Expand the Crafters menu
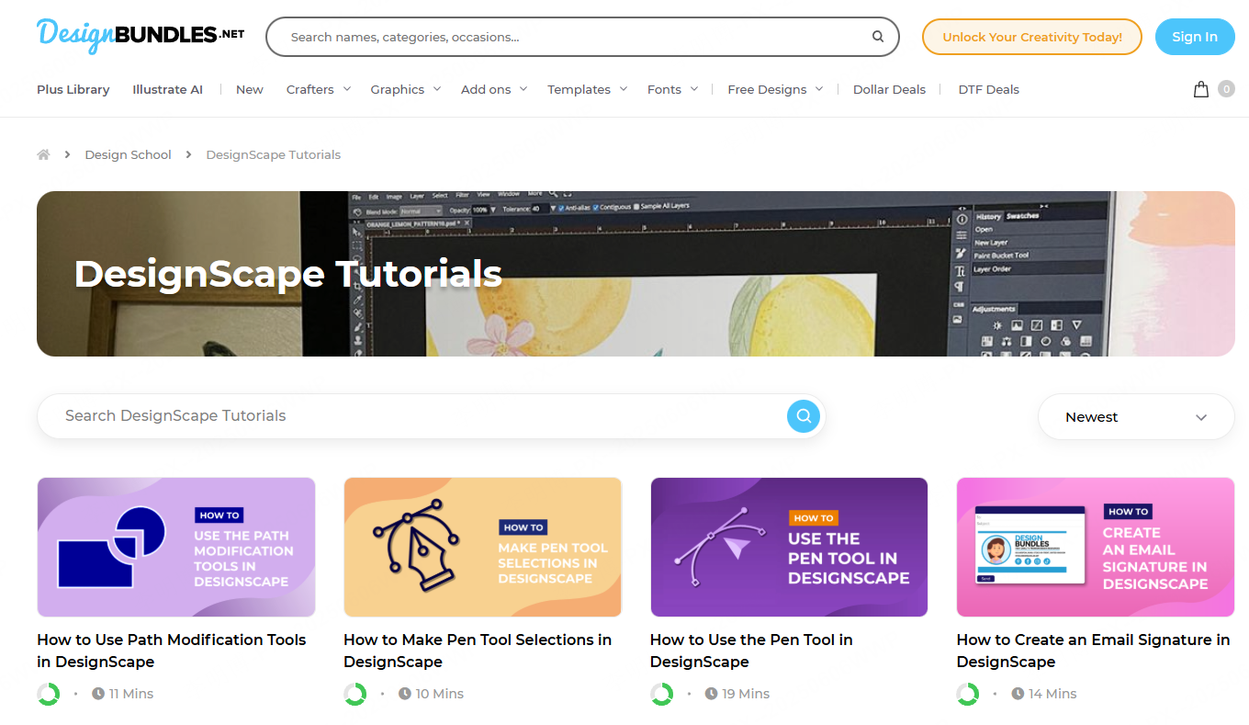Viewport: 1249px width, 725px height. coord(318,89)
